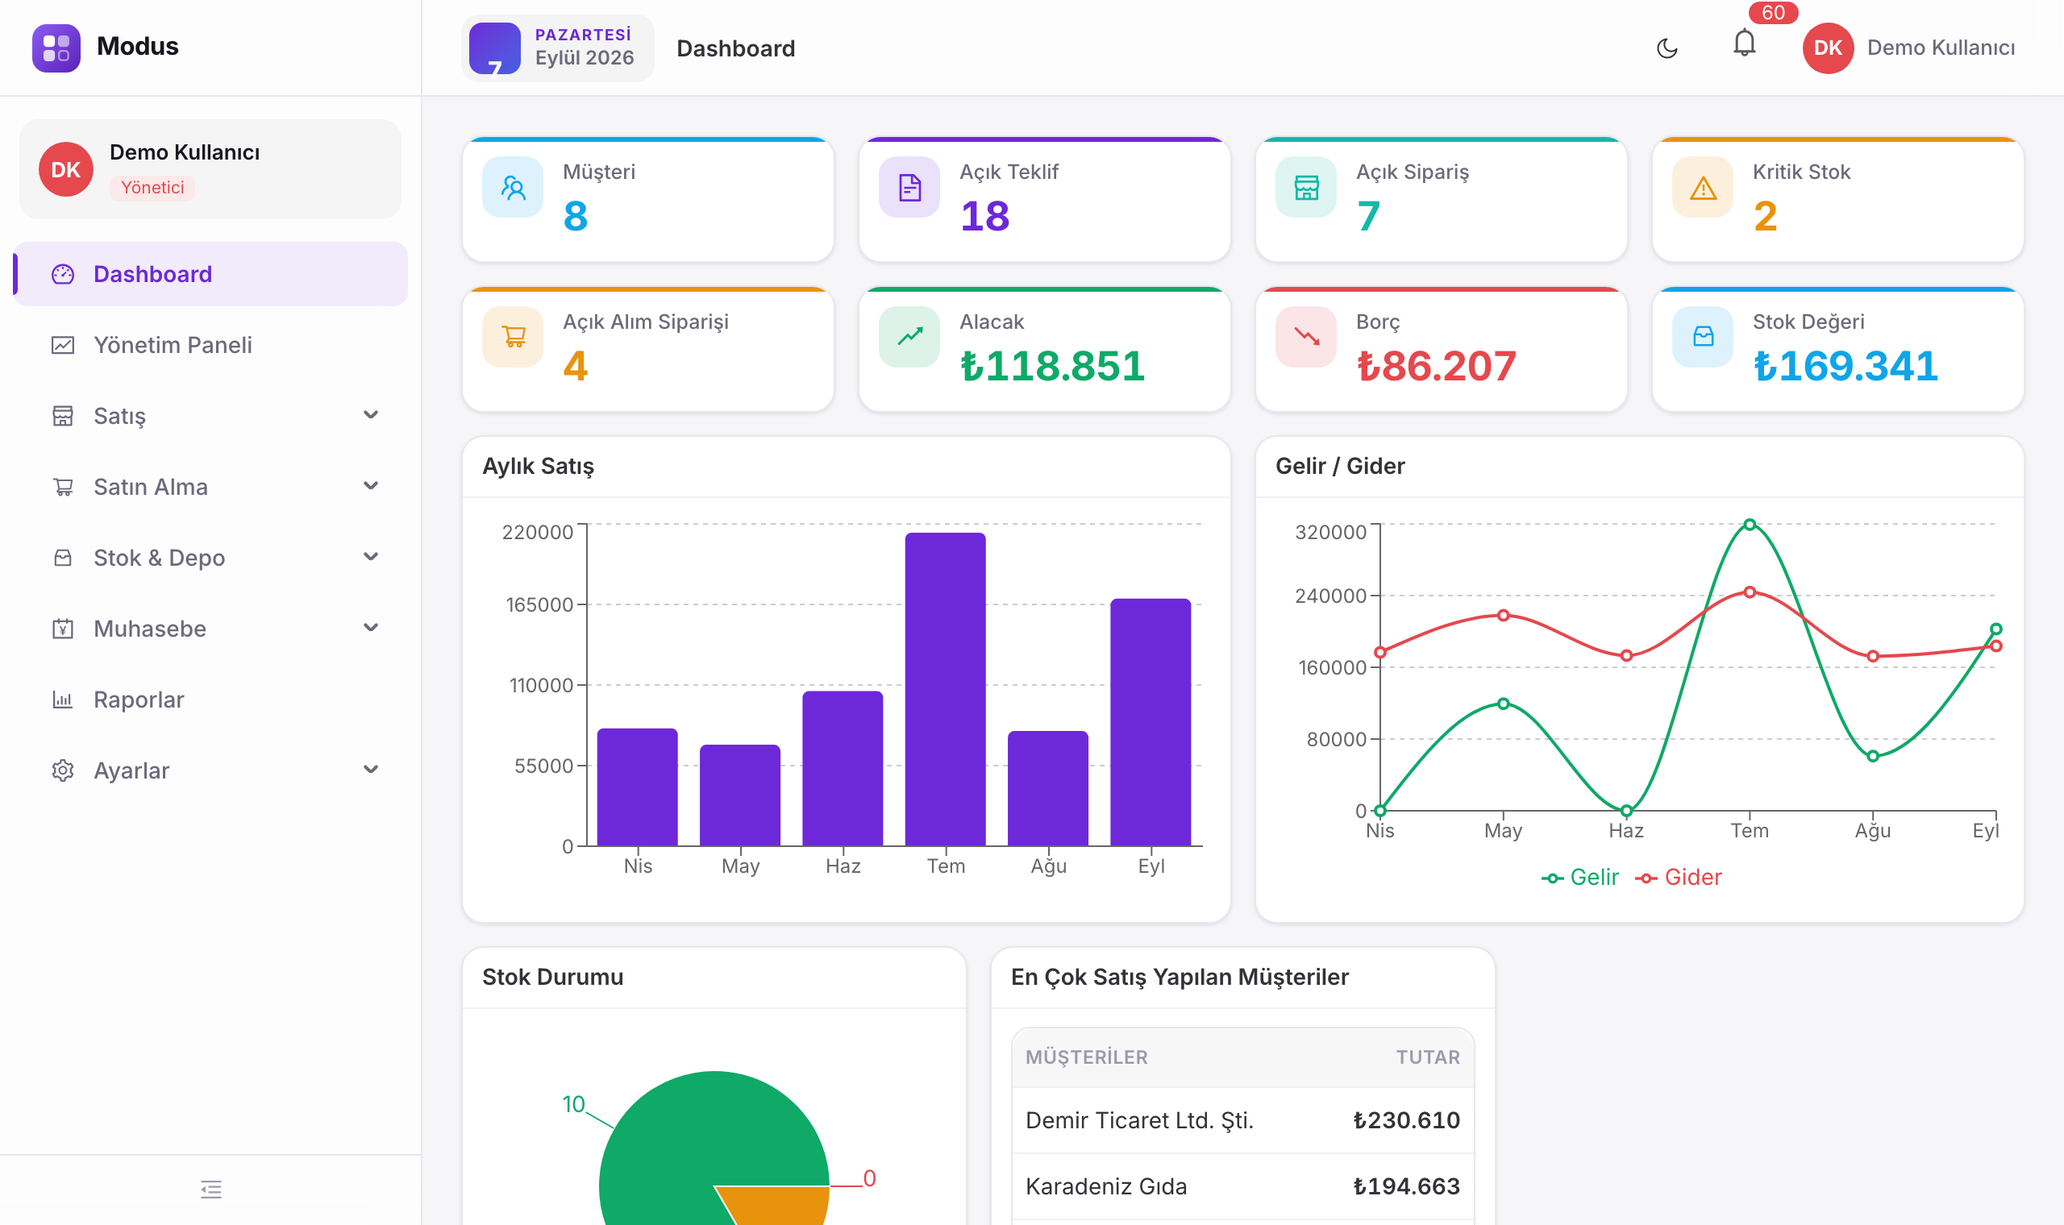Screen dimensions: 2064x1225
Task: Open Raporlar in the sidebar
Action: pyautogui.click(x=211, y=700)
